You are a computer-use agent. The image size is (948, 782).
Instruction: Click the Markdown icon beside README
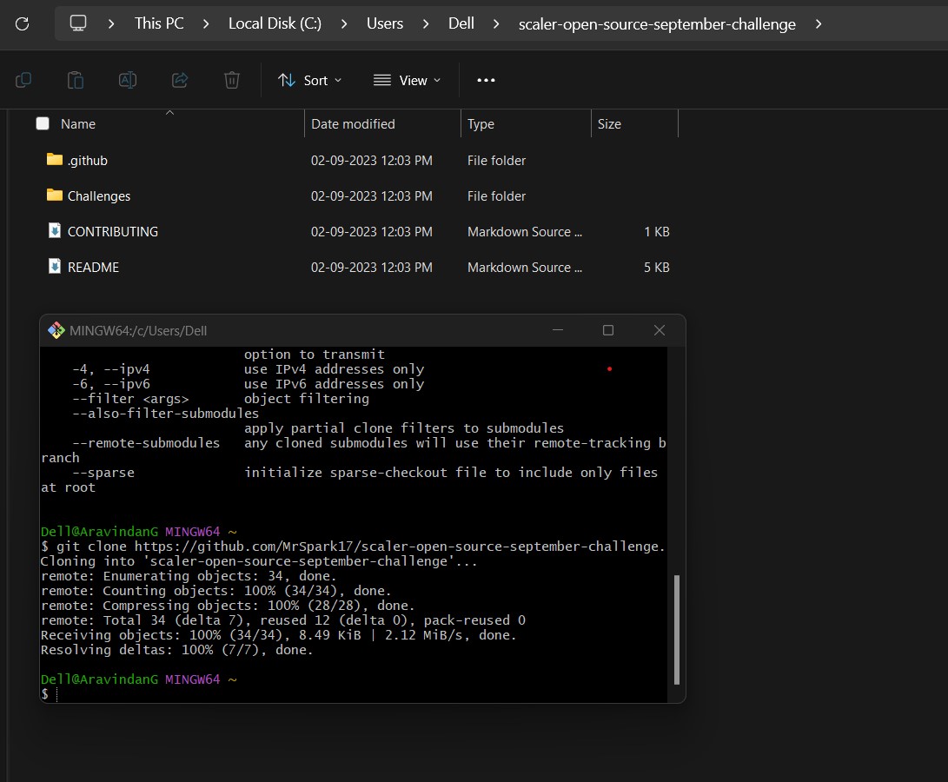(54, 267)
